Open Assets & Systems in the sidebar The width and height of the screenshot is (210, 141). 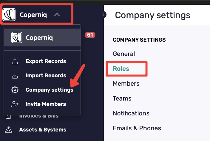pyautogui.click(x=43, y=130)
